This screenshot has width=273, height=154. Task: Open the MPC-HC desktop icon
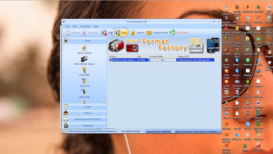click(x=237, y=20)
